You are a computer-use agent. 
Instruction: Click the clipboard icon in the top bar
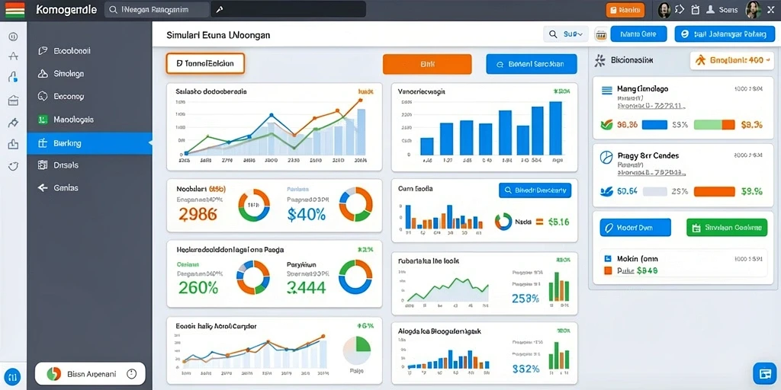[696, 9]
